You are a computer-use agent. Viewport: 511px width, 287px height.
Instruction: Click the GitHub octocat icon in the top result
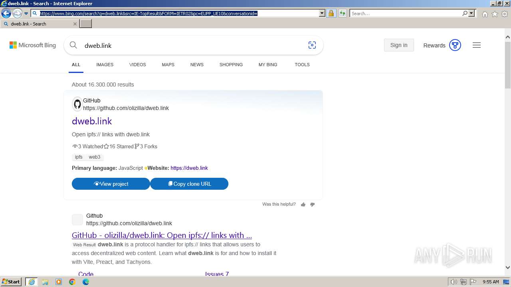[77, 104]
